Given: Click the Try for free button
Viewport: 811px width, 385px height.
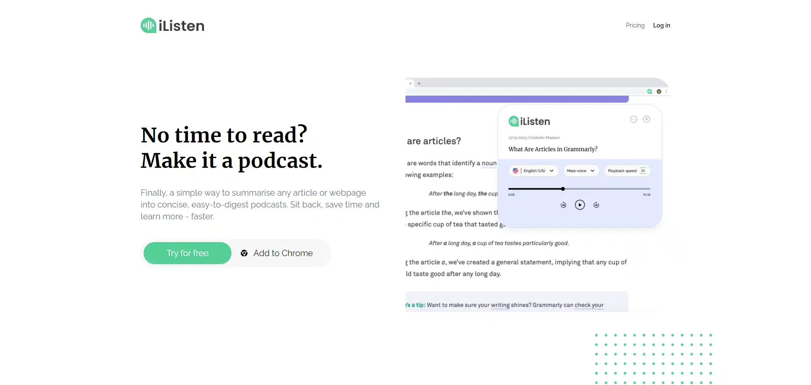Looking at the screenshot, I should [x=188, y=253].
